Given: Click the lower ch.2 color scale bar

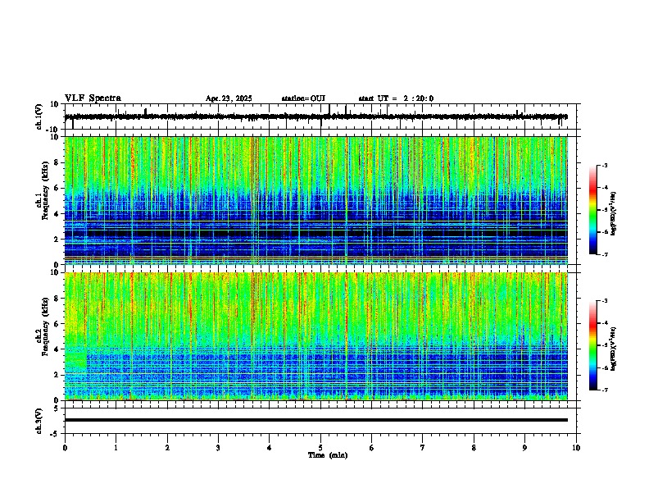Looking at the screenshot, I should [593, 345].
